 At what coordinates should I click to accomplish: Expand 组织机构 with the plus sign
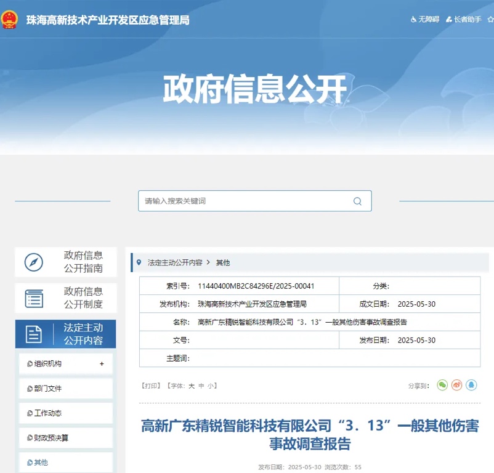coord(102,364)
